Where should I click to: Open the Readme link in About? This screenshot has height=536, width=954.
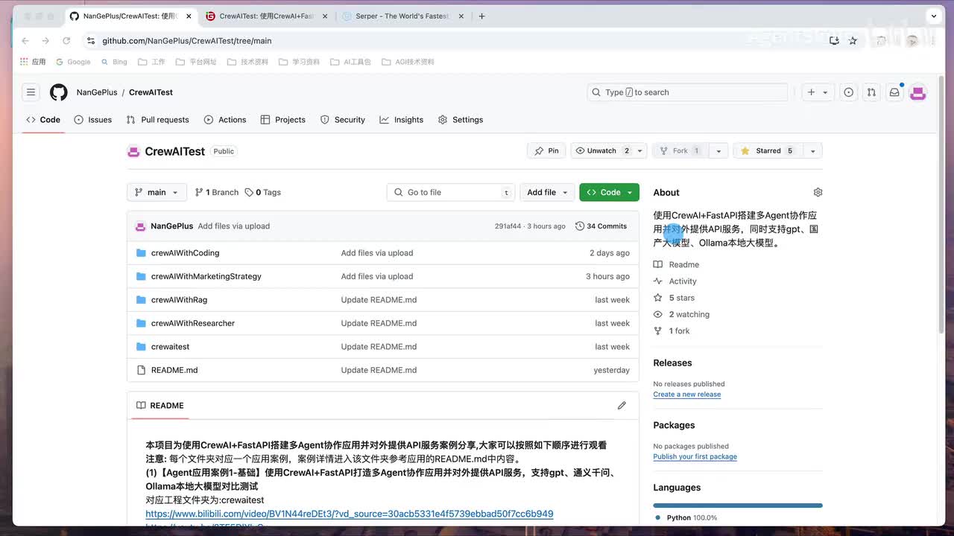click(x=677, y=265)
